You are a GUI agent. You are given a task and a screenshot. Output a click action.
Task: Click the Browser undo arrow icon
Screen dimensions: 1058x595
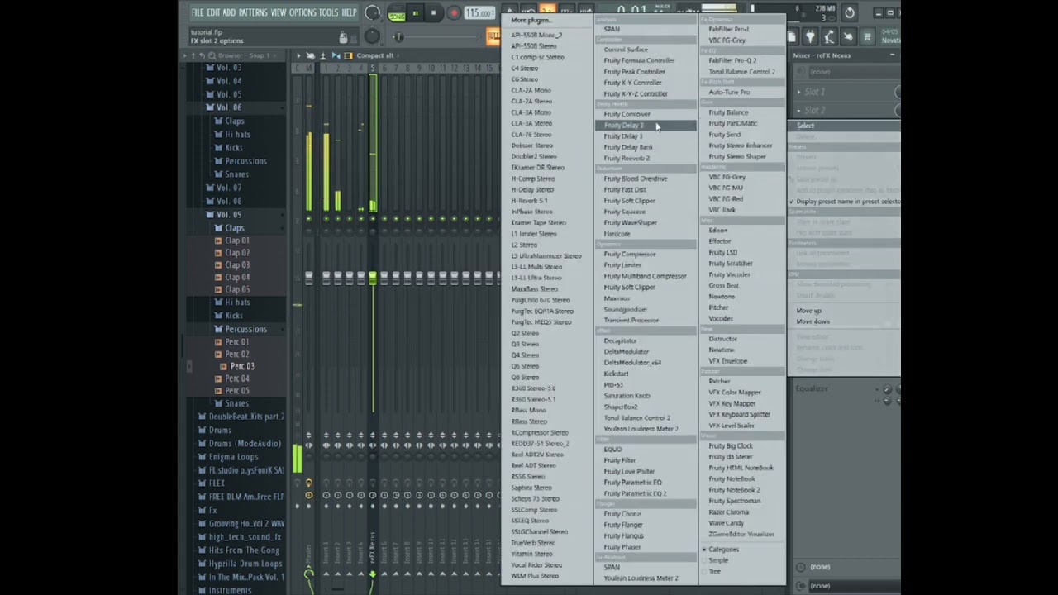[x=202, y=55]
